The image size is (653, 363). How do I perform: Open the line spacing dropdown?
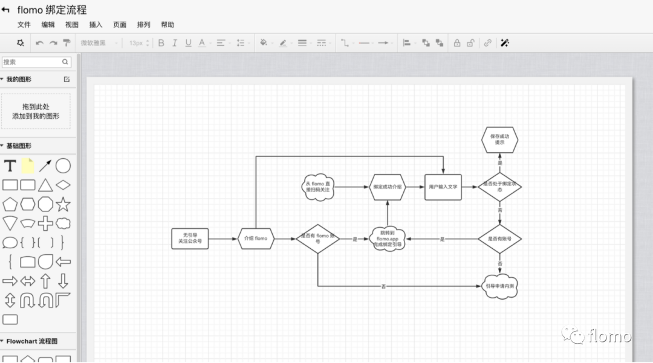[x=243, y=43]
